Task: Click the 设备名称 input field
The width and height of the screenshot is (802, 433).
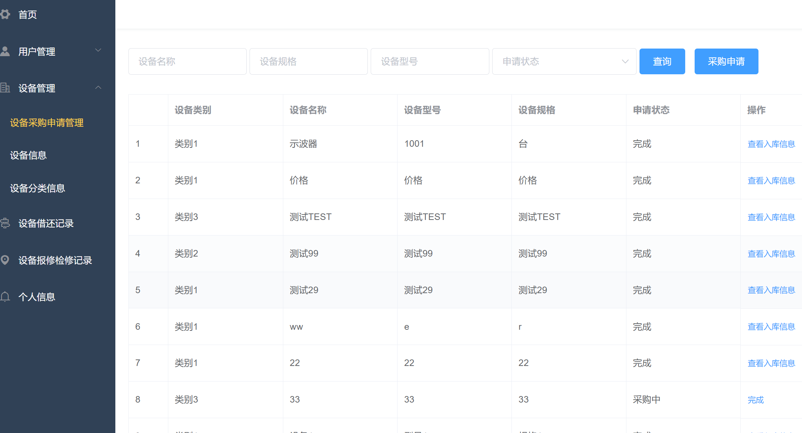Action: [187, 61]
